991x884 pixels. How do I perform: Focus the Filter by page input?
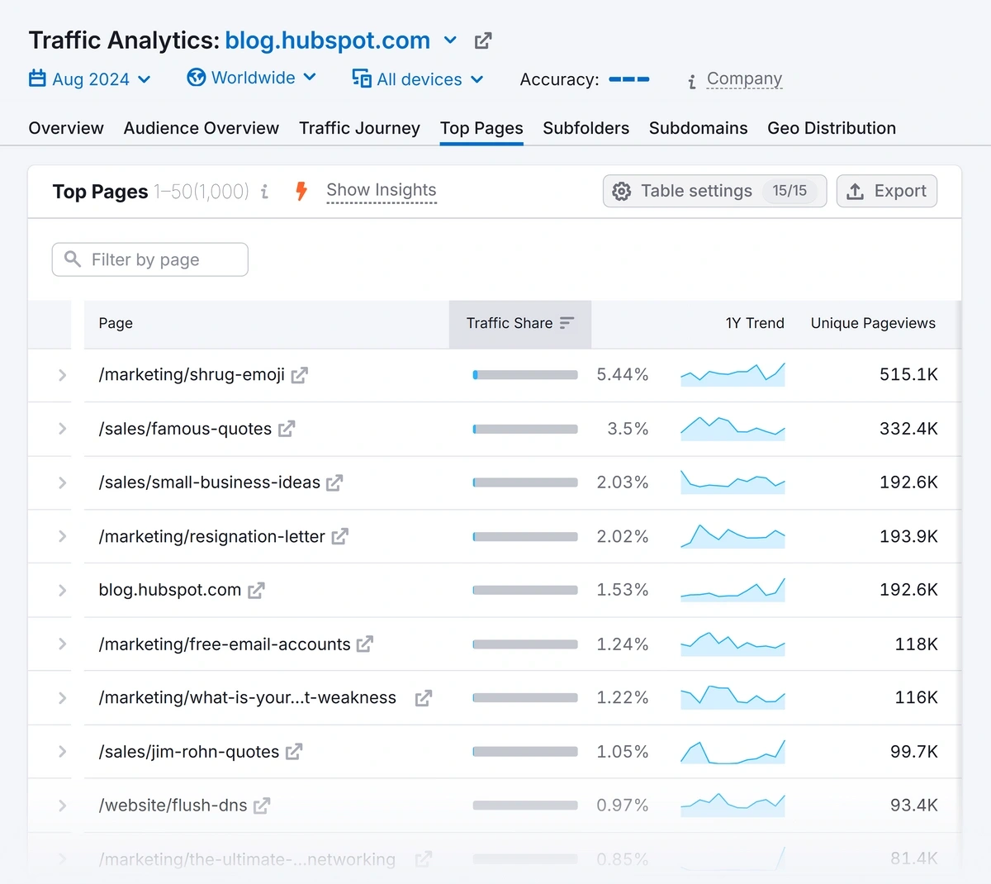point(150,259)
